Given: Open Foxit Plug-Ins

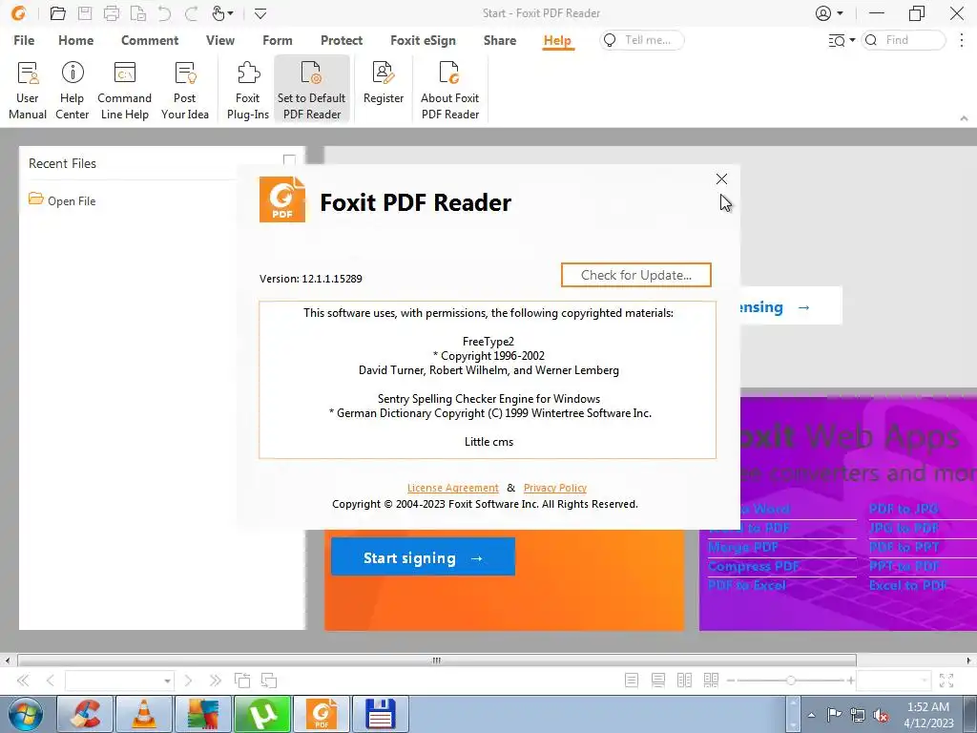Looking at the screenshot, I should point(248,91).
